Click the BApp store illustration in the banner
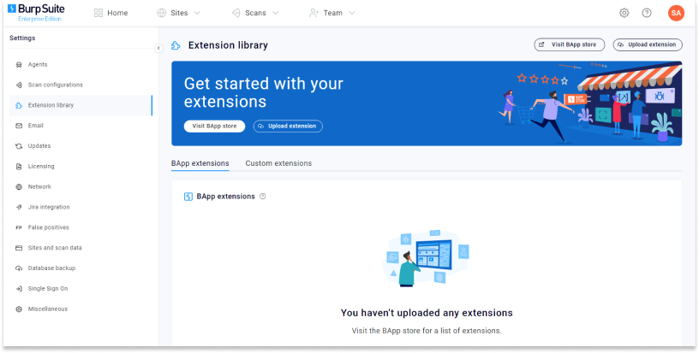Screen dimensions: 699x353 (589, 103)
